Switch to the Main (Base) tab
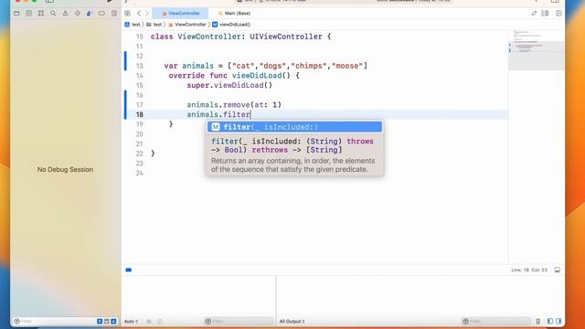585x329 pixels. click(x=234, y=13)
